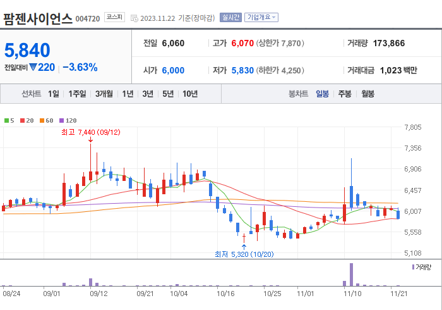Click the 5,108 price axis label
The image size is (442, 310).
tap(413, 253)
